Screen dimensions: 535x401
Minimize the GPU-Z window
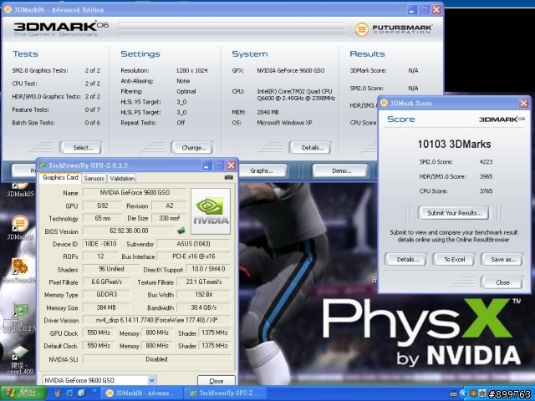point(206,165)
